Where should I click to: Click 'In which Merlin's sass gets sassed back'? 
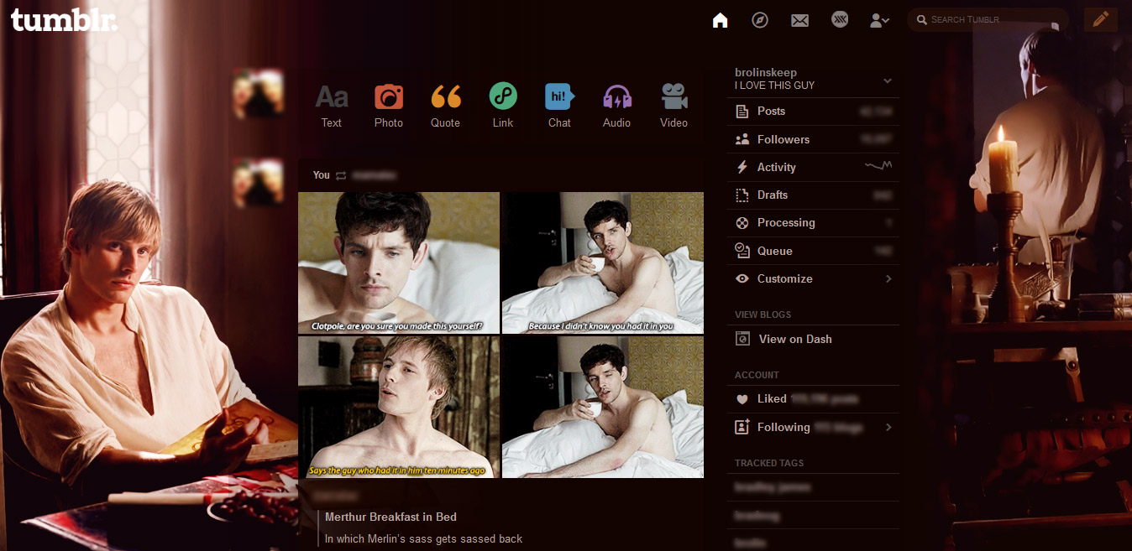(424, 539)
